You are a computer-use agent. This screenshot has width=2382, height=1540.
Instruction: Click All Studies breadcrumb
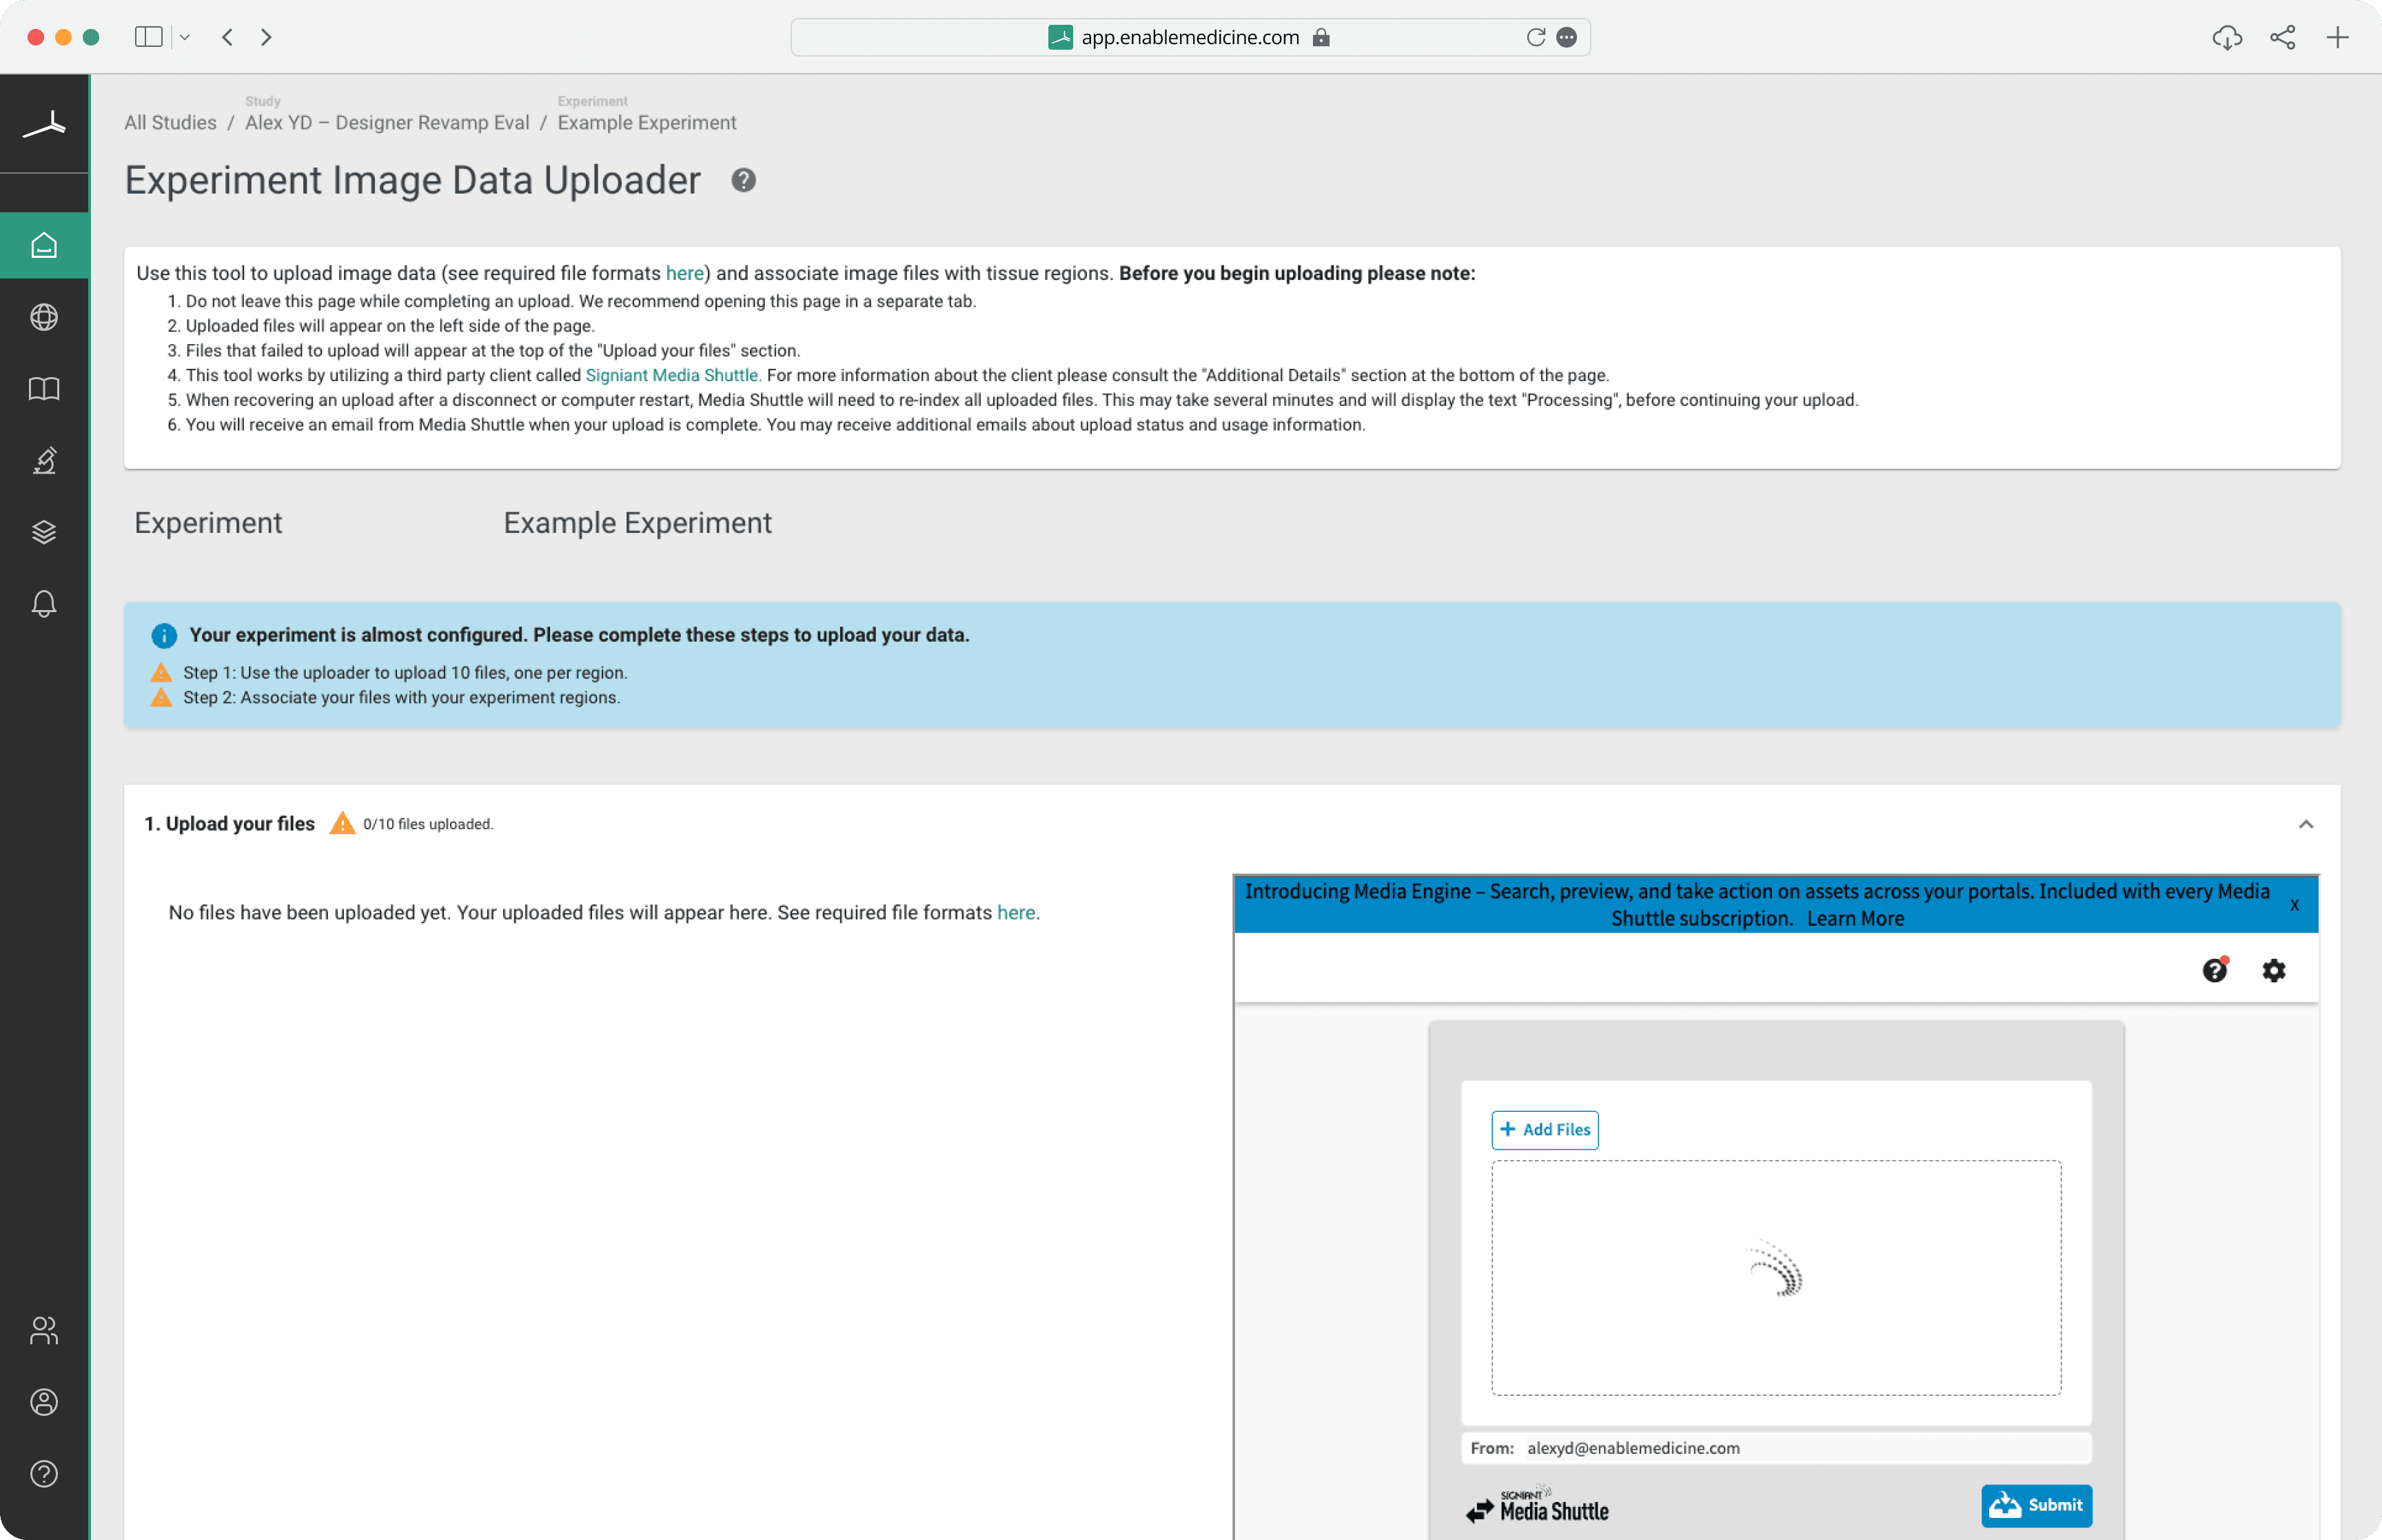pyautogui.click(x=170, y=123)
